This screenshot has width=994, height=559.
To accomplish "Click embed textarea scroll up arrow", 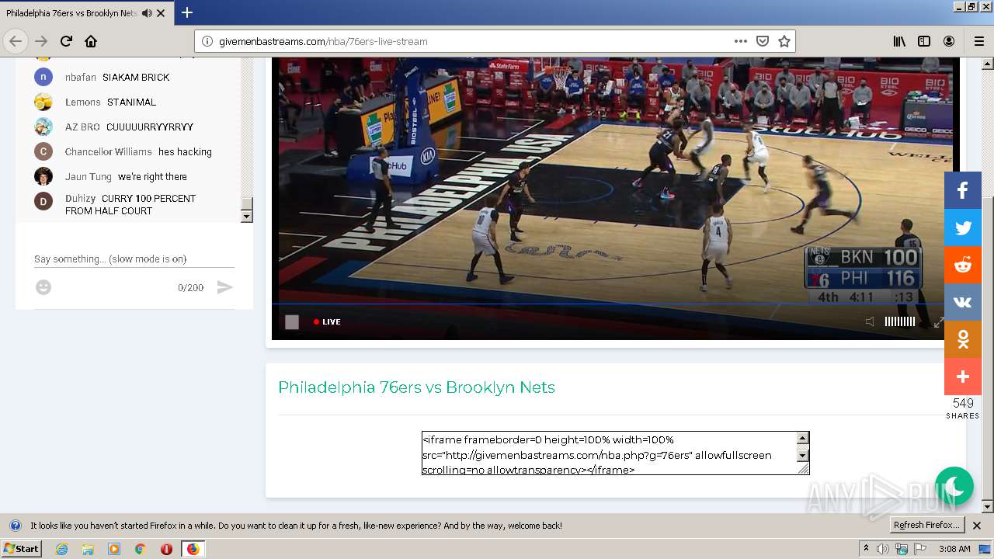I will [803, 439].
